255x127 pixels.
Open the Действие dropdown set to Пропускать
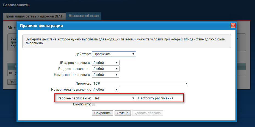click(x=114, y=54)
